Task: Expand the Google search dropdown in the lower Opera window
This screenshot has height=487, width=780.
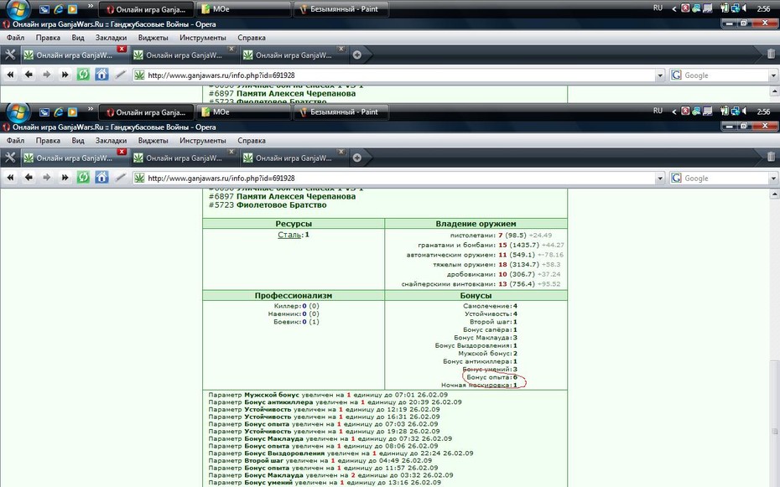Action: point(773,178)
